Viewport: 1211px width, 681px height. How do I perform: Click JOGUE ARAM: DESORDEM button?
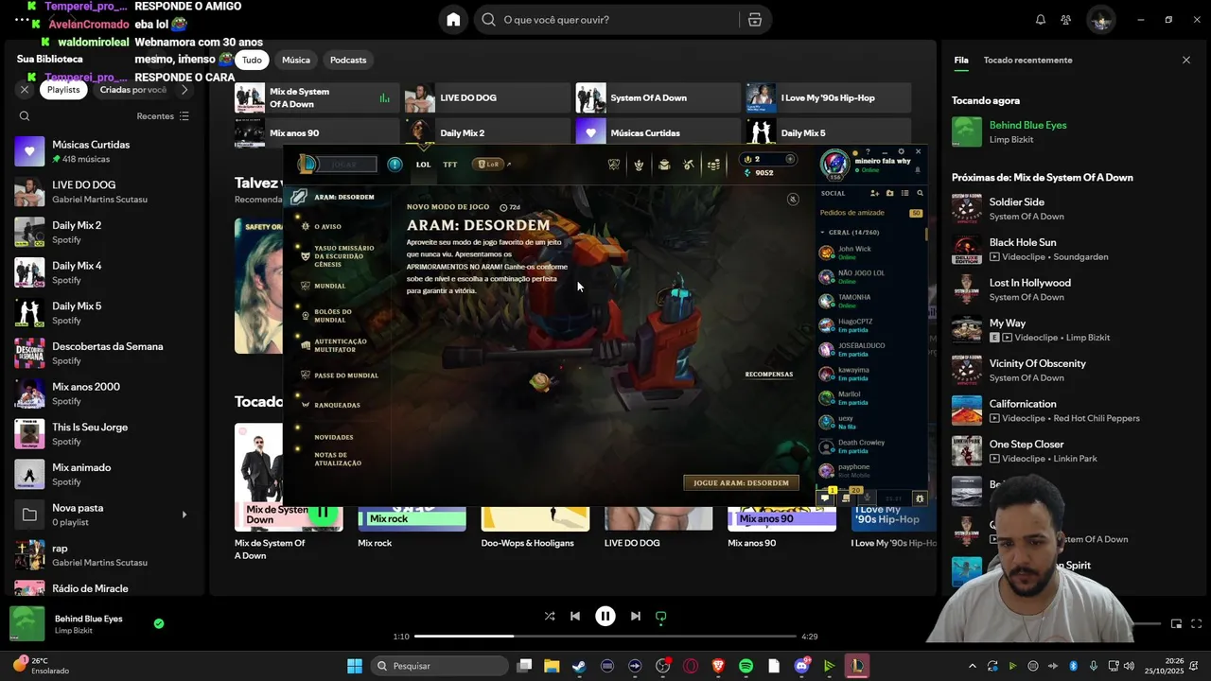pyautogui.click(x=741, y=482)
